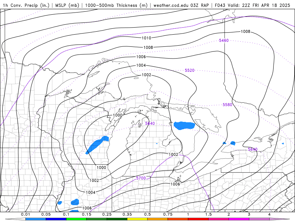The height and width of the screenshot is (221, 295).
Task: Click the 1000 isobar label directly above 1002 and 1004
Action: (101, 168)
